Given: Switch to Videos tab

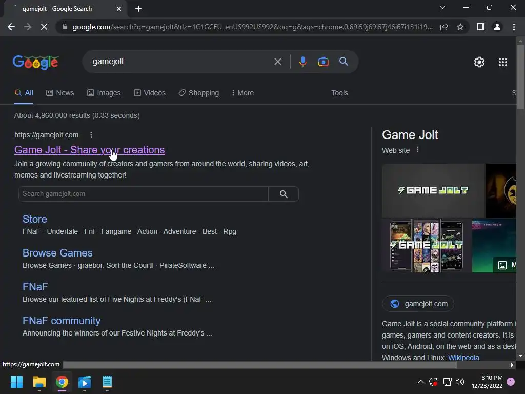Looking at the screenshot, I should point(150,93).
